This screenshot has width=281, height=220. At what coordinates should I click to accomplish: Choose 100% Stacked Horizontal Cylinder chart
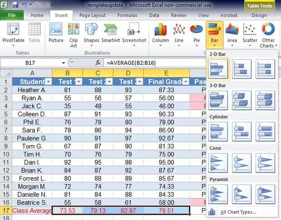(x=265, y=132)
